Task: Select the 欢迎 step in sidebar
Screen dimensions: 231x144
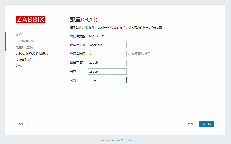Action: (19, 35)
